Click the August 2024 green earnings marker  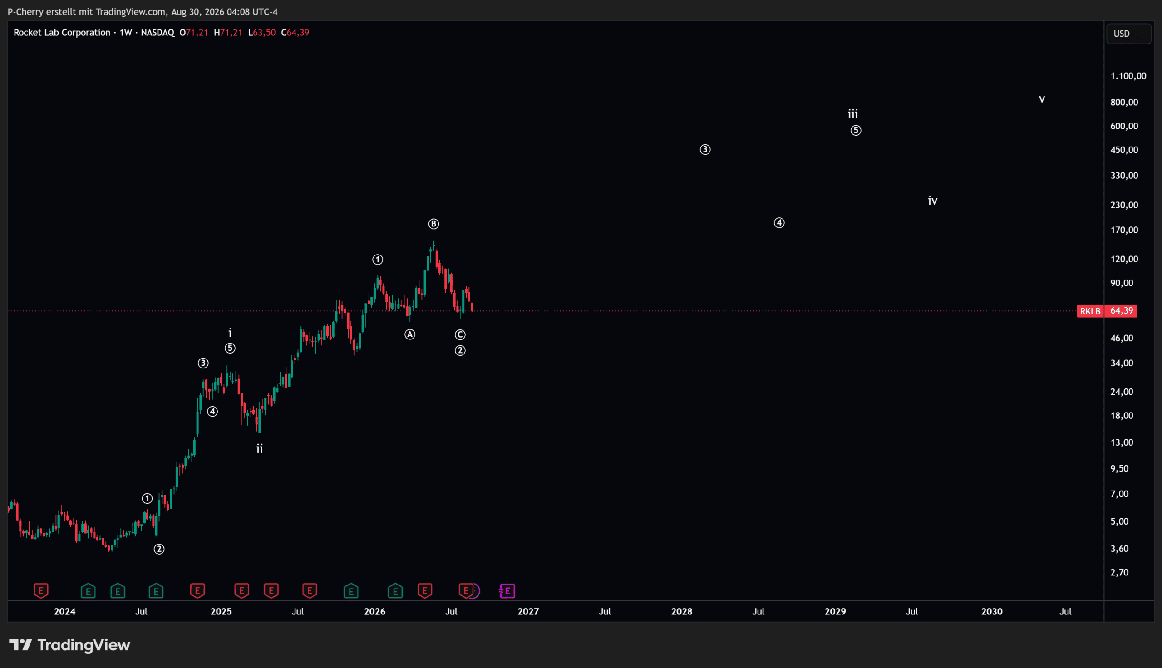[156, 590]
